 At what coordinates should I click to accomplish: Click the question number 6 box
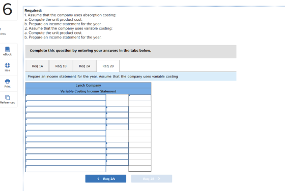click(x=8, y=10)
